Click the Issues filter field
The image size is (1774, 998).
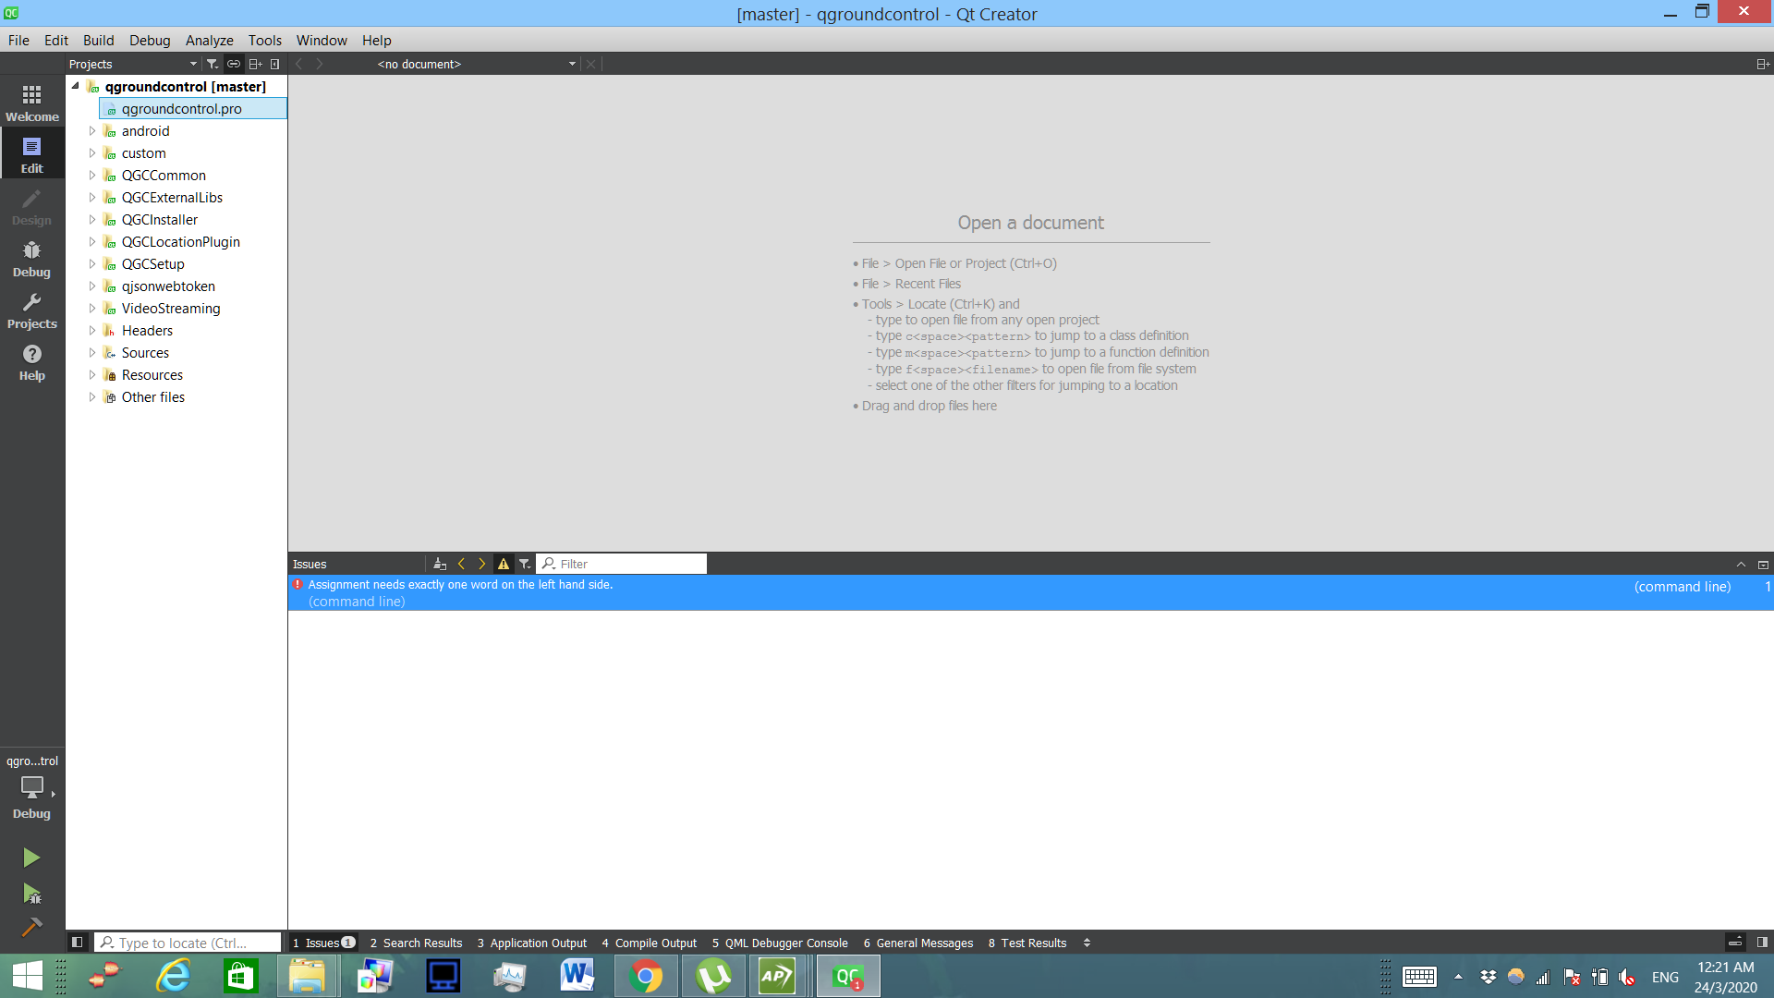coord(621,564)
